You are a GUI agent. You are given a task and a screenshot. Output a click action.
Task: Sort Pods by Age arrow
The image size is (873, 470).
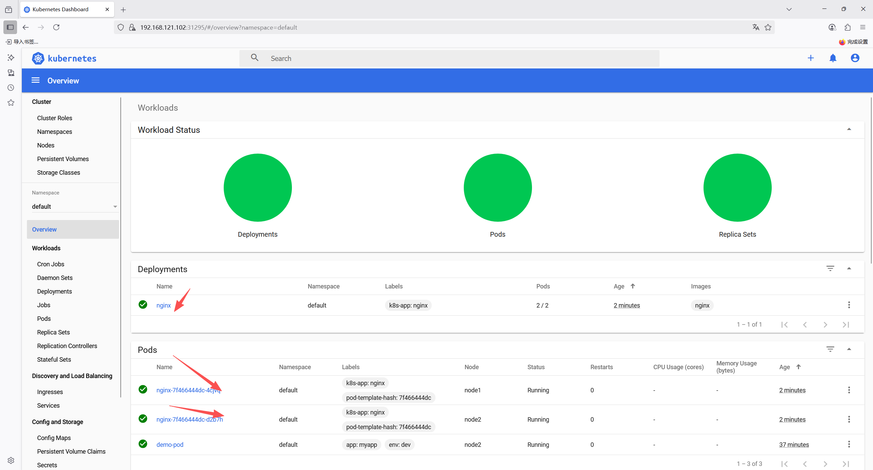[798, 367]
